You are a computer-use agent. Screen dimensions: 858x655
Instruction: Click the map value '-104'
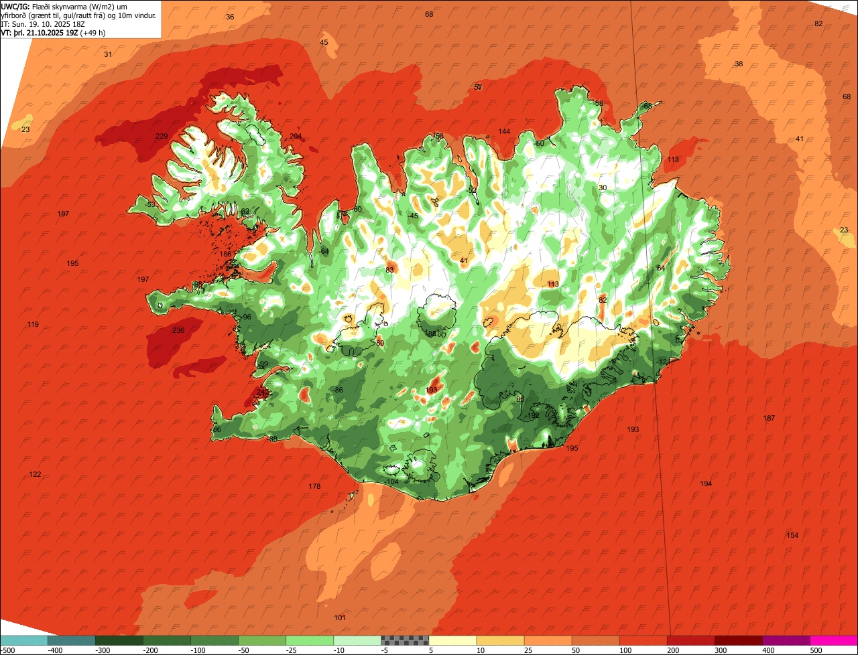pyautogui.click(x=391, y=482)
